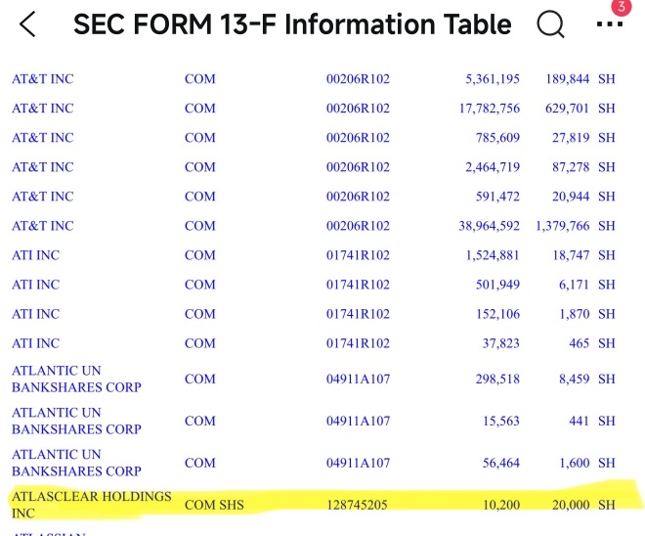Select the ATI INC value 1,524,881

coord(486,255)
